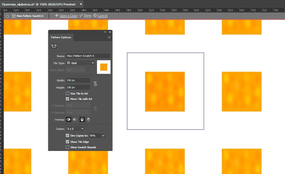Cancel pattern editing

click(102, 16)
